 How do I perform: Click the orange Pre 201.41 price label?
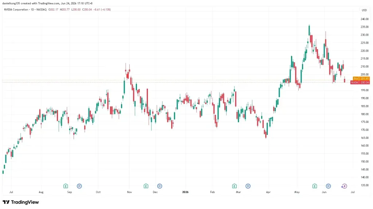(361, 79)
